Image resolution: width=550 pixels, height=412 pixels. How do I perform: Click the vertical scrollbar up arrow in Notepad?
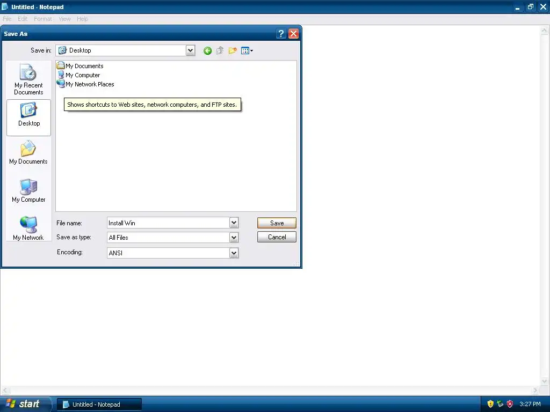coord(544,31)
